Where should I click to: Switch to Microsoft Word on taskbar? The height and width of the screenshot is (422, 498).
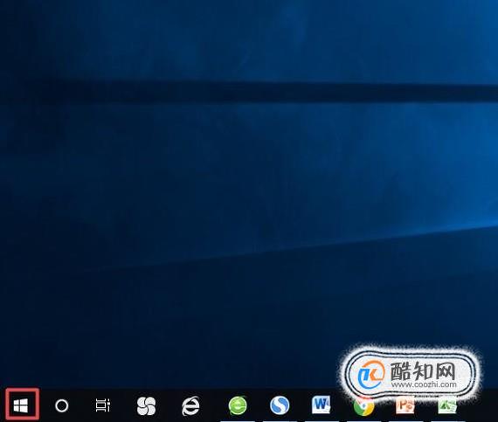(322, 405)
